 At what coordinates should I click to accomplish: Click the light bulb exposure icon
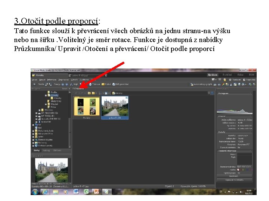pyautogui.click(x=227, y=84)
